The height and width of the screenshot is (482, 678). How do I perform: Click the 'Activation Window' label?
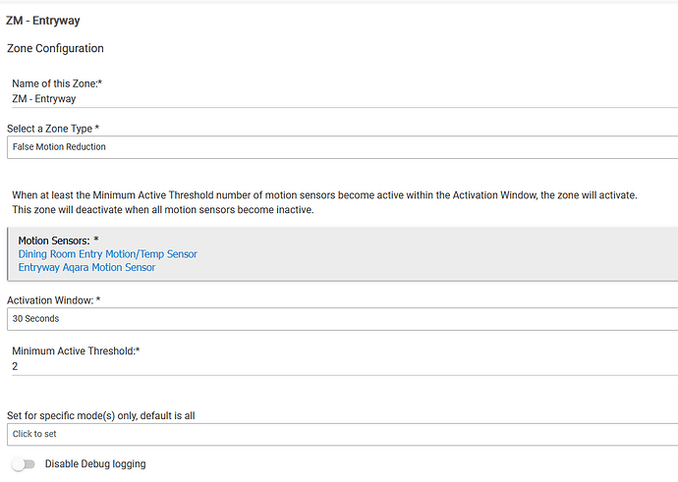coord(53,300)
